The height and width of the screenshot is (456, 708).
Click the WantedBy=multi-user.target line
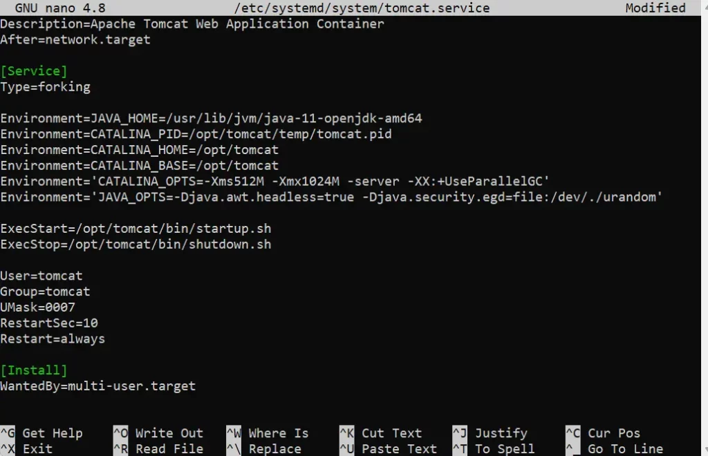(x=97, y=386)
